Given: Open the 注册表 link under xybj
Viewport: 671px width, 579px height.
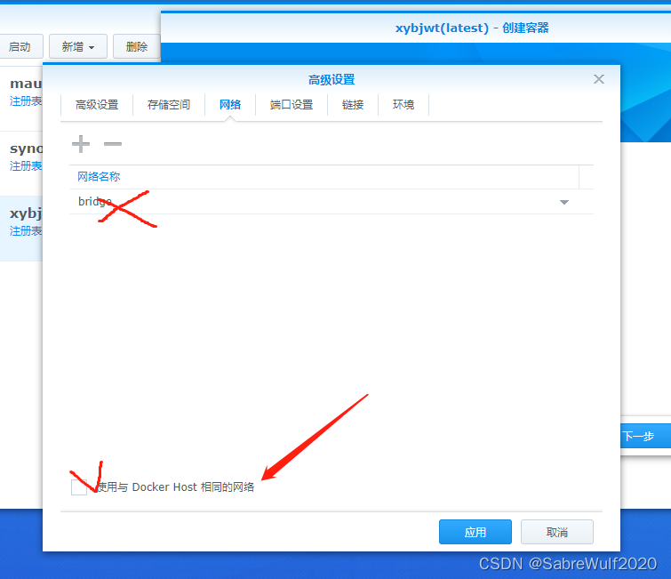Looking at the screenshot, I should 26,231.
